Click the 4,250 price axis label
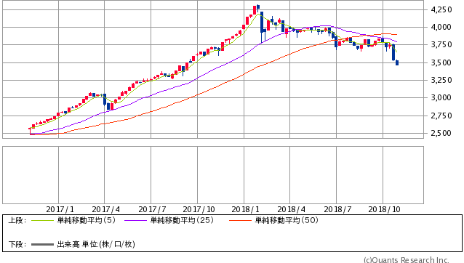Image resolution: width=464 pixels, height=263 pixels. coord(441,9)
